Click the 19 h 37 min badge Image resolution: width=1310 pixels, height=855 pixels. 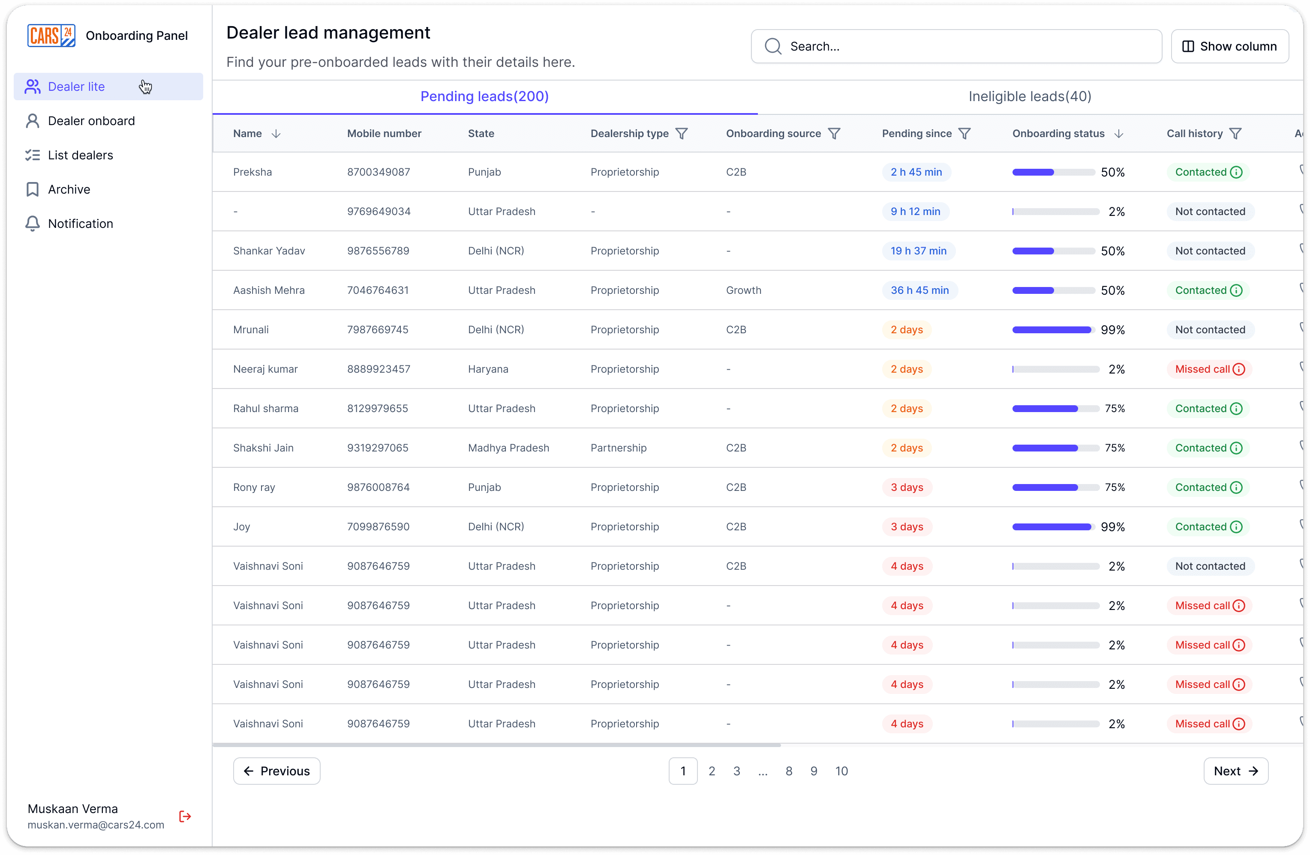919,251
